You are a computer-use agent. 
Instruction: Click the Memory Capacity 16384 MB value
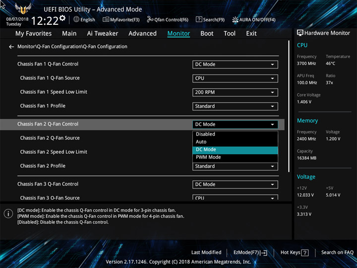pyautogui.click(x=306, y=158)
